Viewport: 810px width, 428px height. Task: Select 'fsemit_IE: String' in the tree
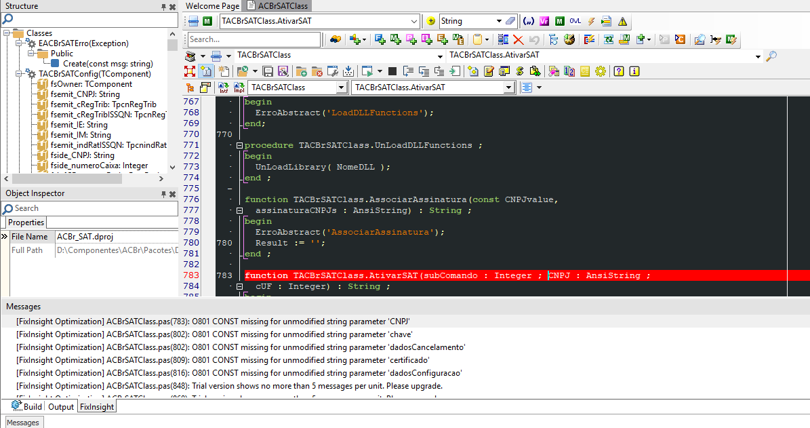pos(79,125)
